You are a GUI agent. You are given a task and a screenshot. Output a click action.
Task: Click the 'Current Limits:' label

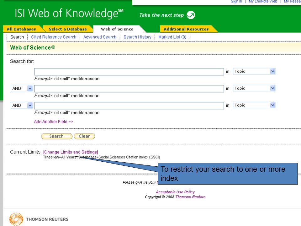(25, 152)
